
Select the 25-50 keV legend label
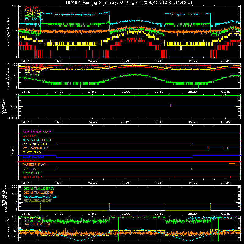click(33, 16)
